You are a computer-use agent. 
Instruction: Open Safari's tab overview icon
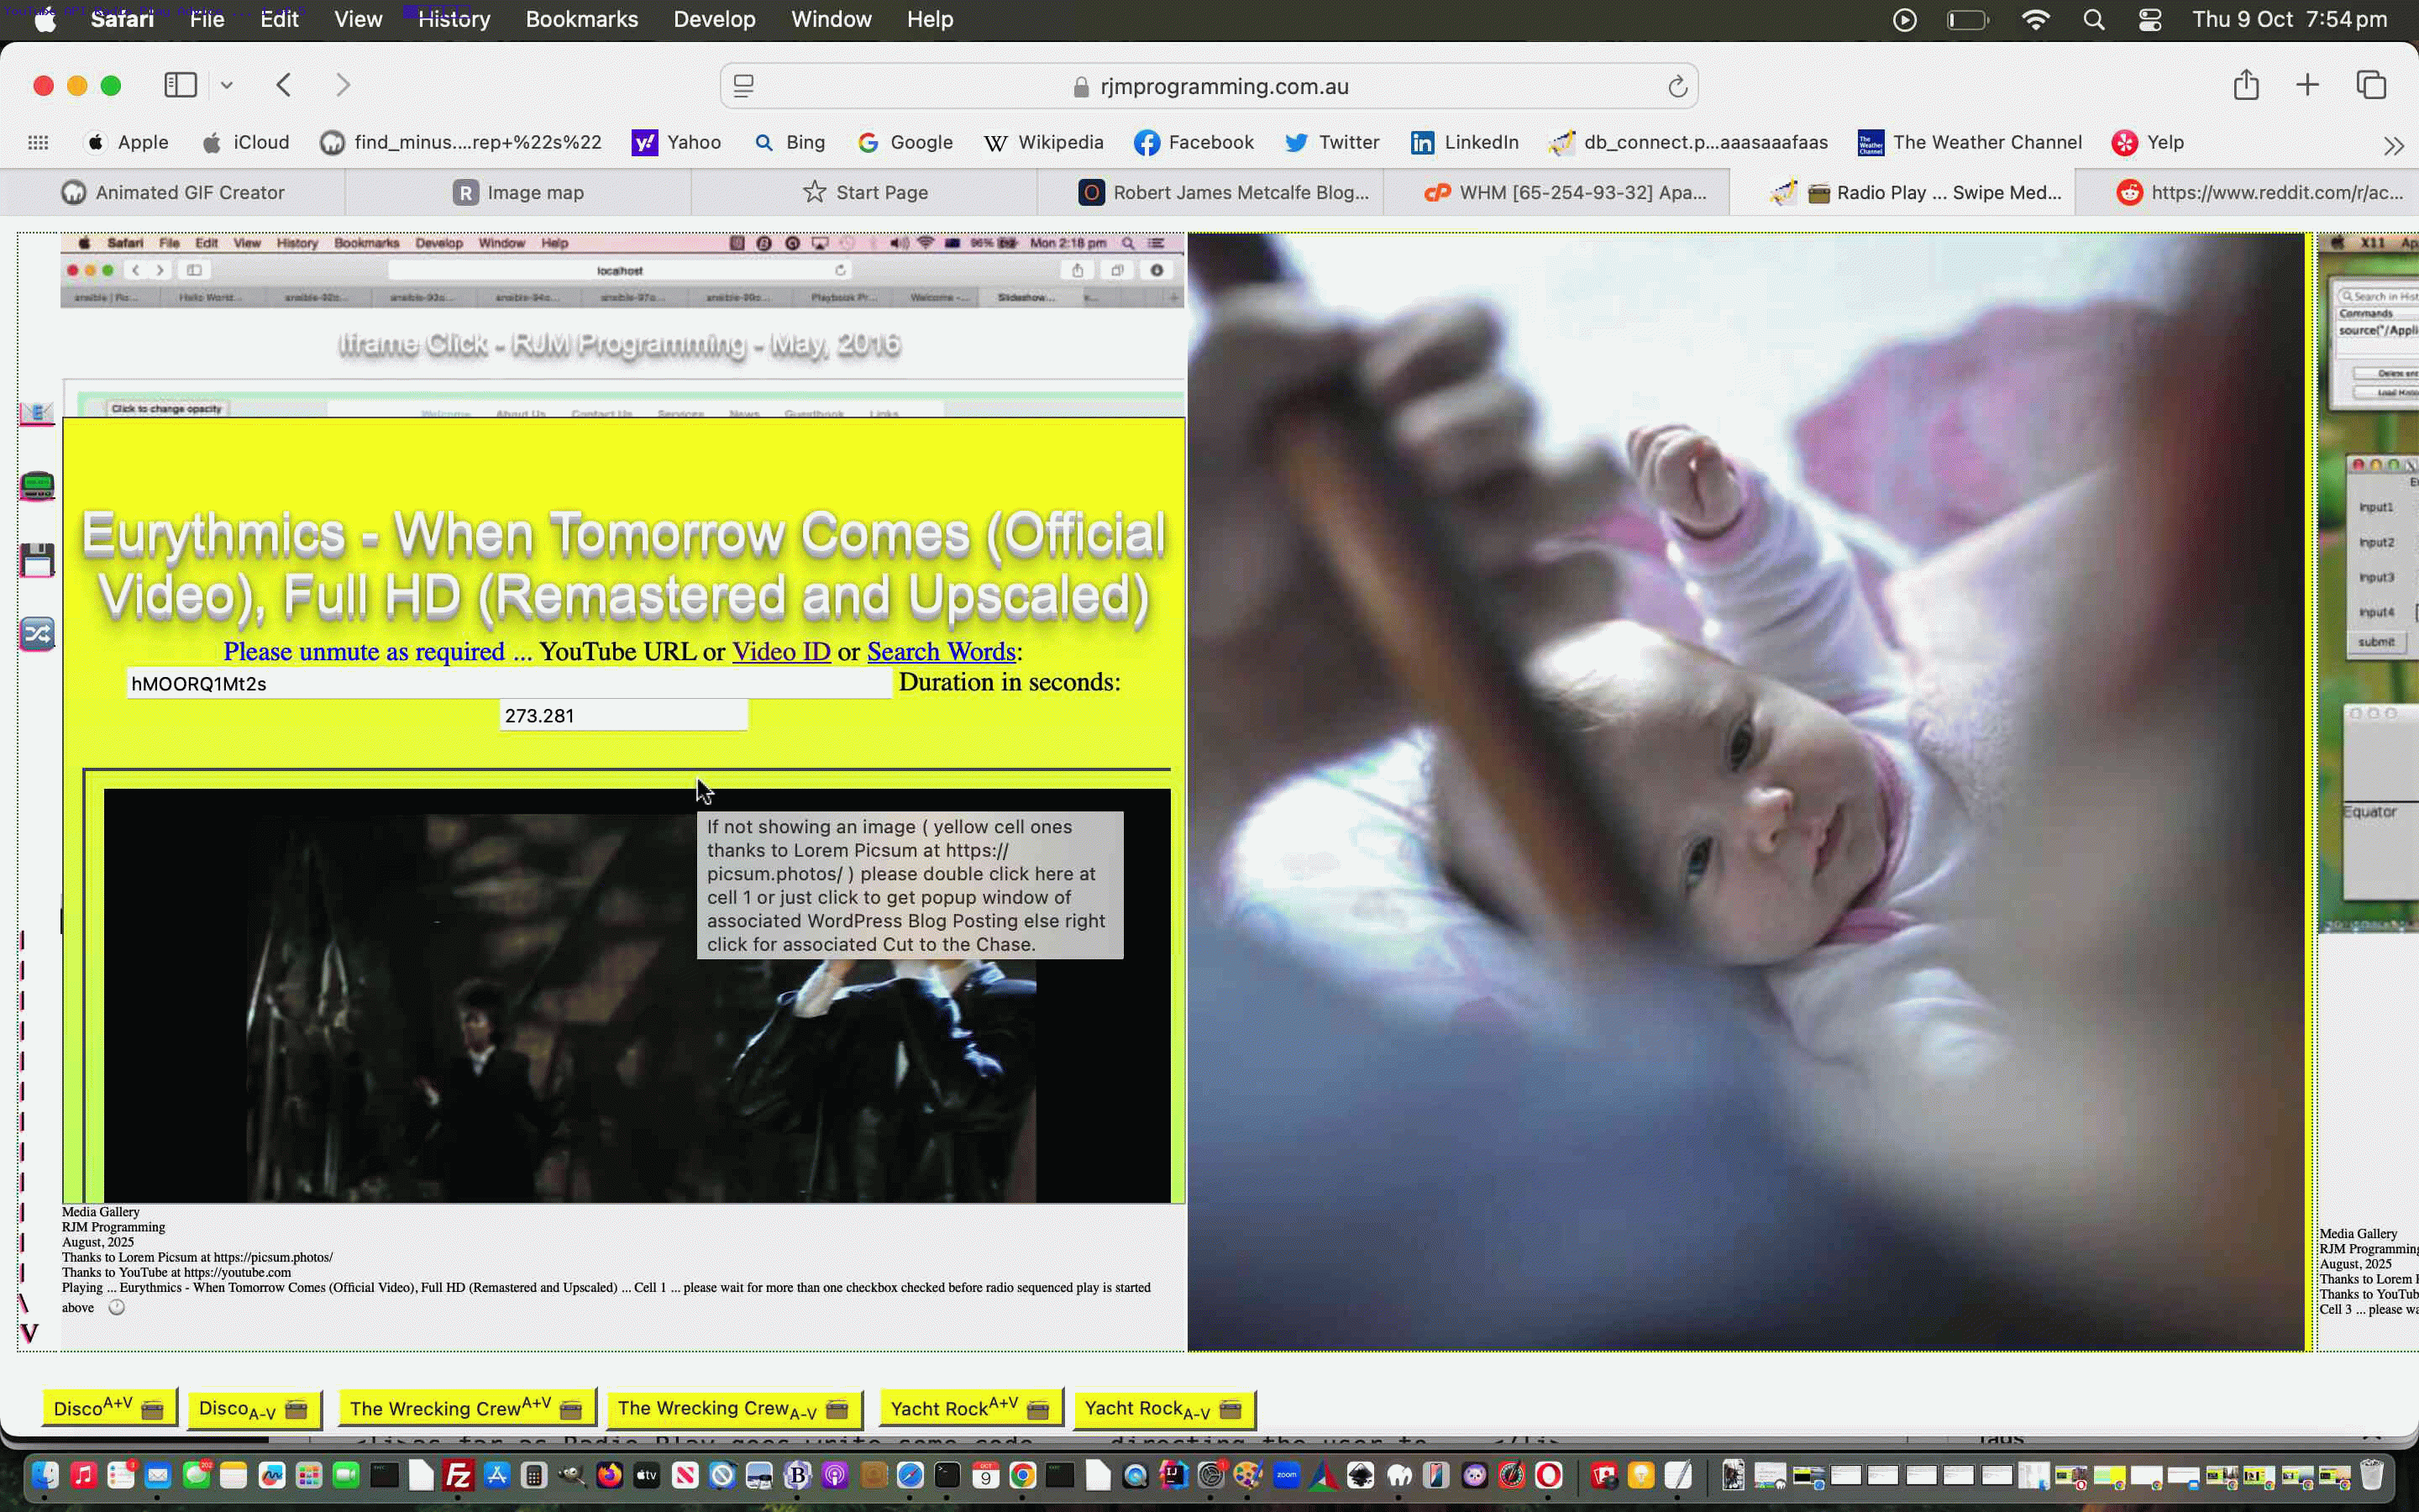click(x=2371, y=85)
